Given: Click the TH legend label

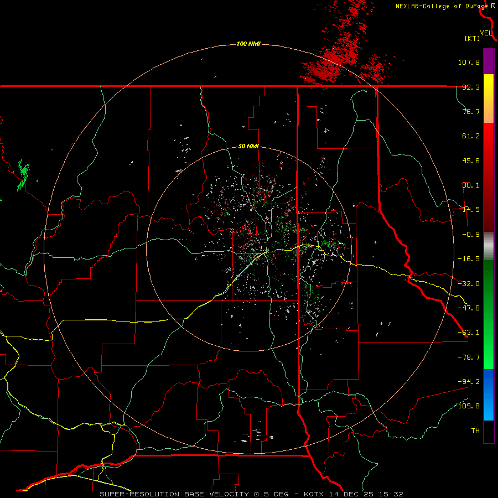Looking at the screenshot, I should (x=475, y=431).
